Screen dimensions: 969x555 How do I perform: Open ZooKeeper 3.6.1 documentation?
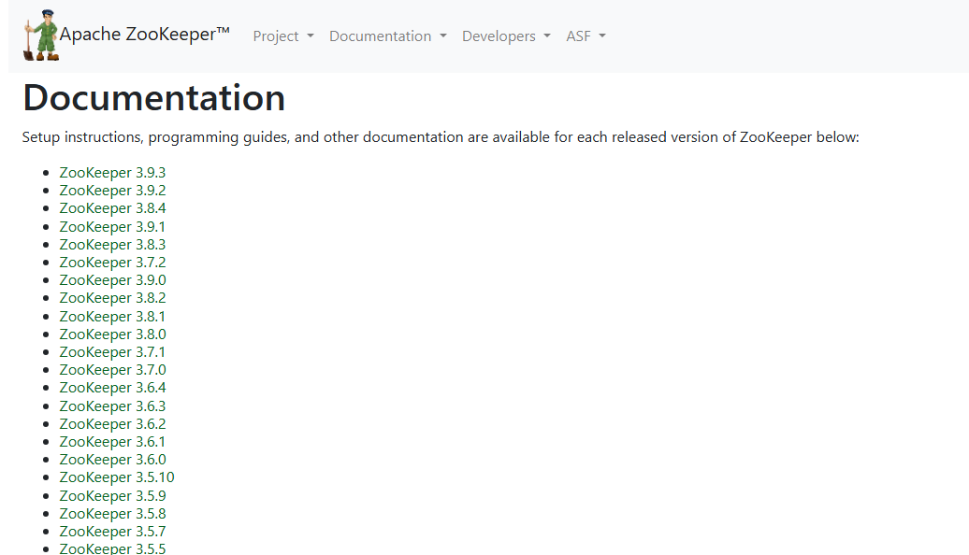click(x=112, y=442)
